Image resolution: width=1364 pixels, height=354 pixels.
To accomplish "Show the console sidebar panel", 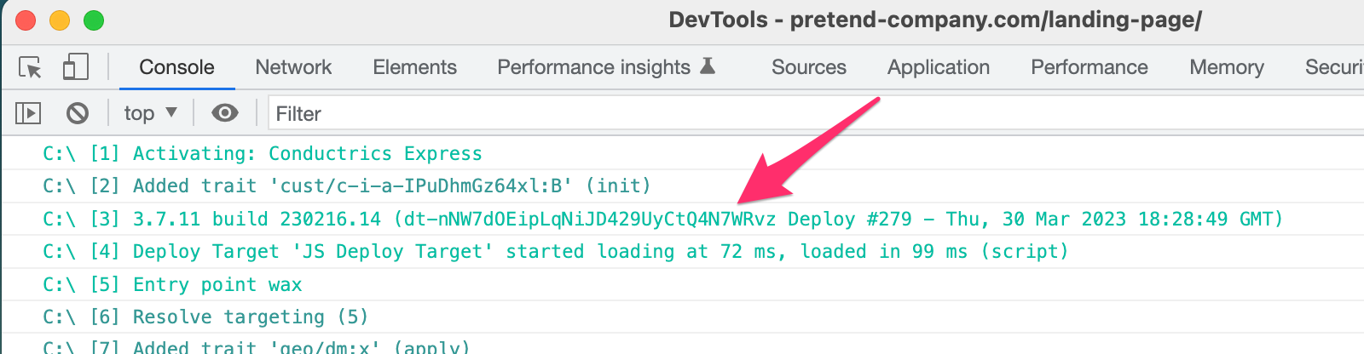I will click(x=28, y=113).
